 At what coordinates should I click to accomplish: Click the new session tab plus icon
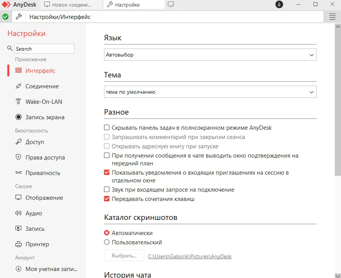(x=171, y=5)
